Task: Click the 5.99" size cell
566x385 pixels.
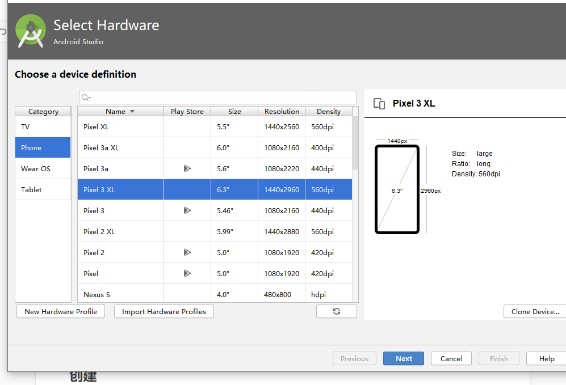Action: click(234, 231)
